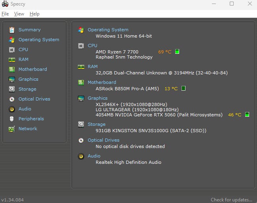The width and height of the screenshot is (257, 203).
Task: Click the 13 °C motherboard temperature value
Action: click(x=171, y=89)
